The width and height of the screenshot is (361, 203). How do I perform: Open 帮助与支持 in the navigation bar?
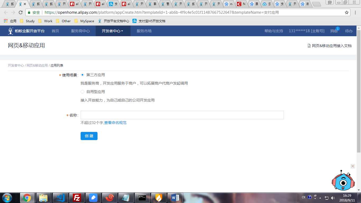click(274, 31)
